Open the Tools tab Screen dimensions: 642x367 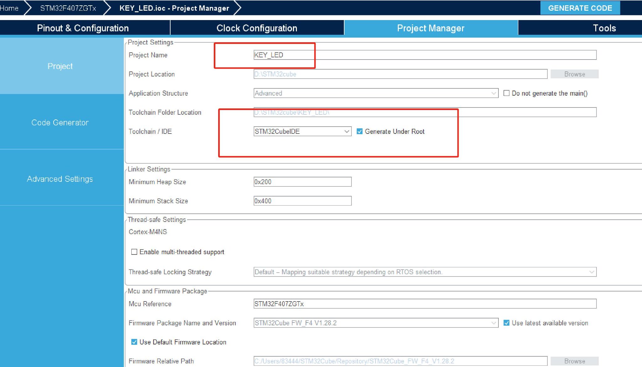pyautogui.click(x=604, y=28)
